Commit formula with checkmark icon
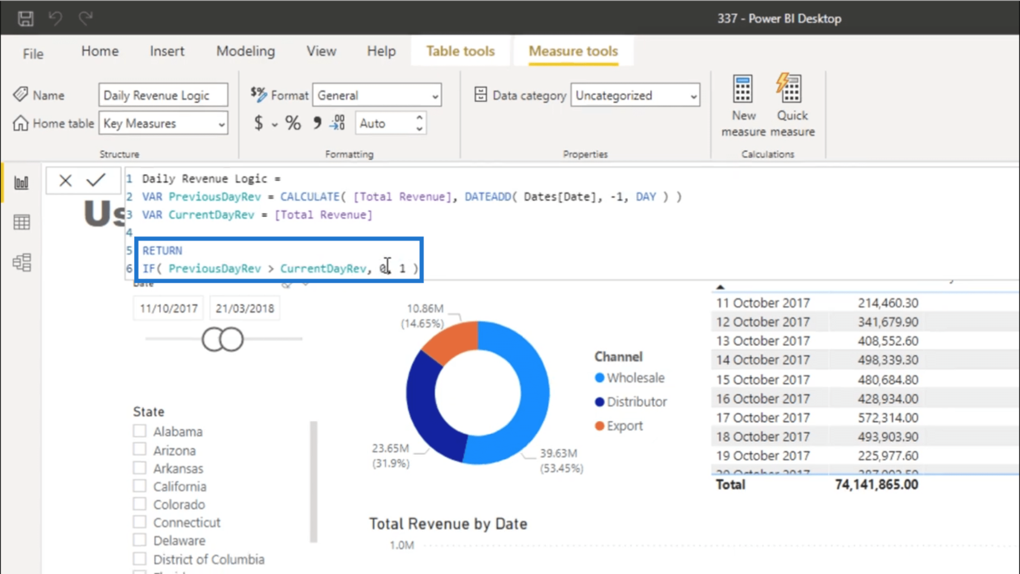The image size is (1020, 574). point(96,180)
